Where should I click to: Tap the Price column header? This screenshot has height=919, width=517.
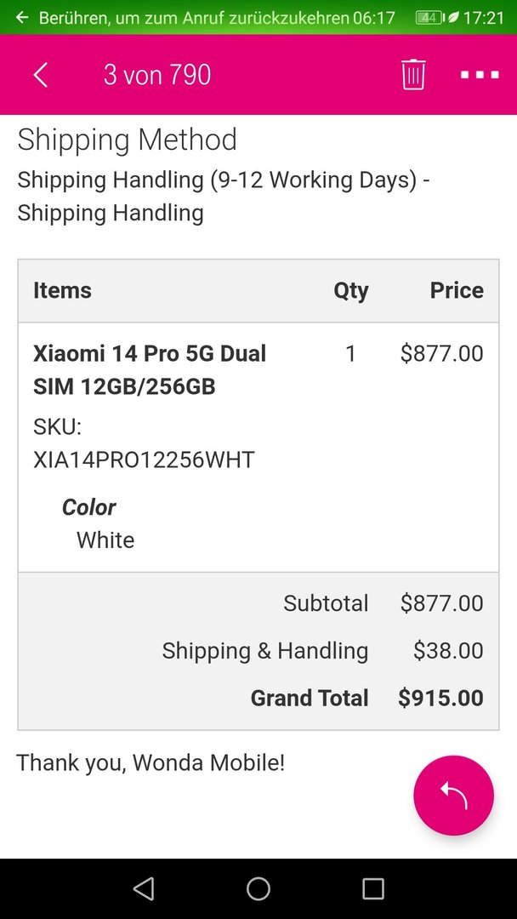click(x=457, y=290)
